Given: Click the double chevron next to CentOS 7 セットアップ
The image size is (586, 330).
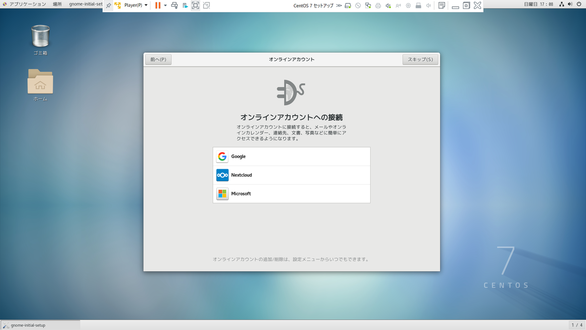Looking at the screenshot, I should pos(339,5).
